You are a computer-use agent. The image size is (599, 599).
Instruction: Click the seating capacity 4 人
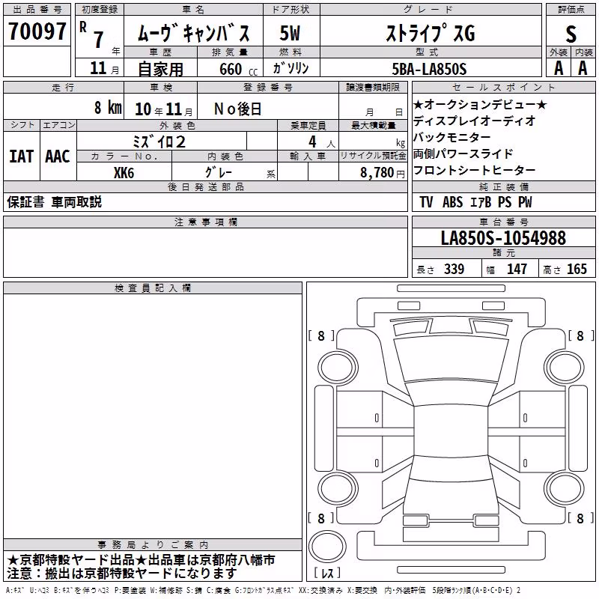point(322,142)
